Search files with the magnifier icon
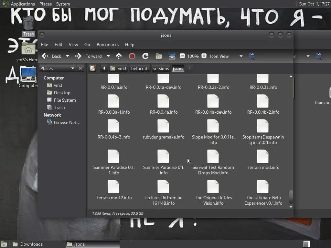Screen dimensions: 331x248 coord(252,56)
